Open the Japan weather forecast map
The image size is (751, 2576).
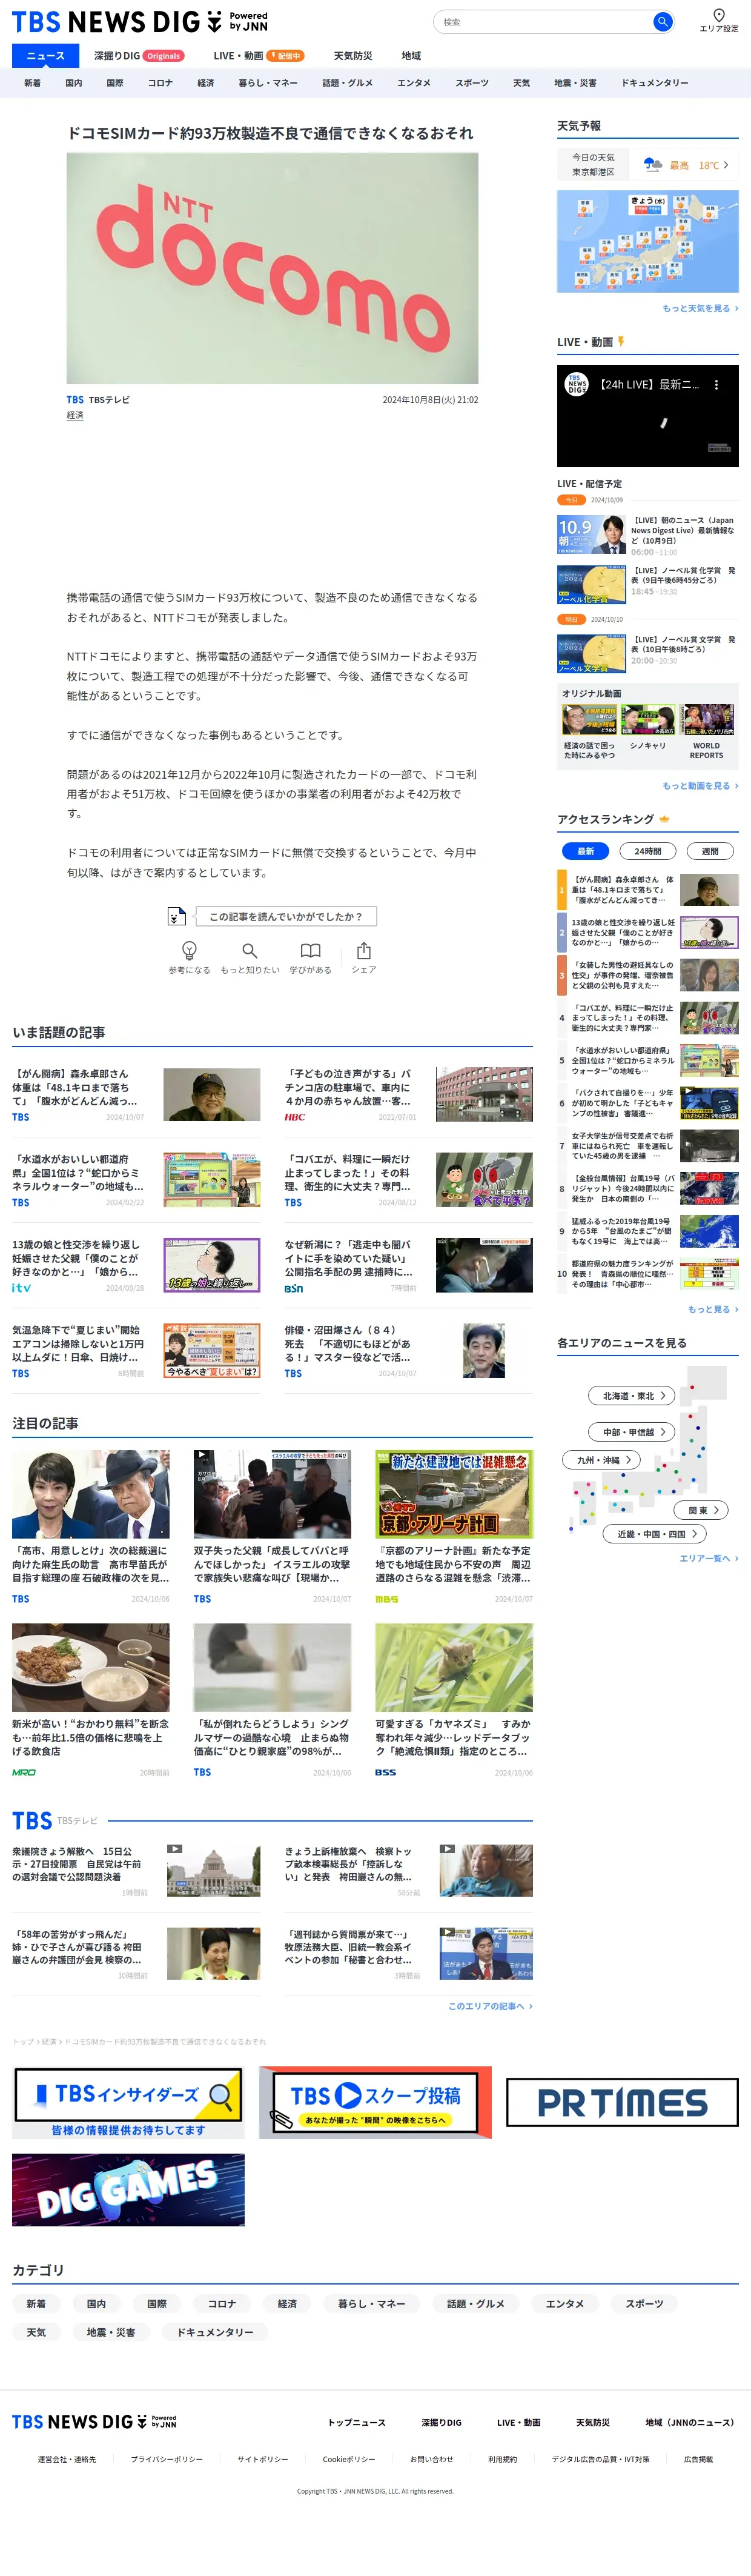[647, 241]
